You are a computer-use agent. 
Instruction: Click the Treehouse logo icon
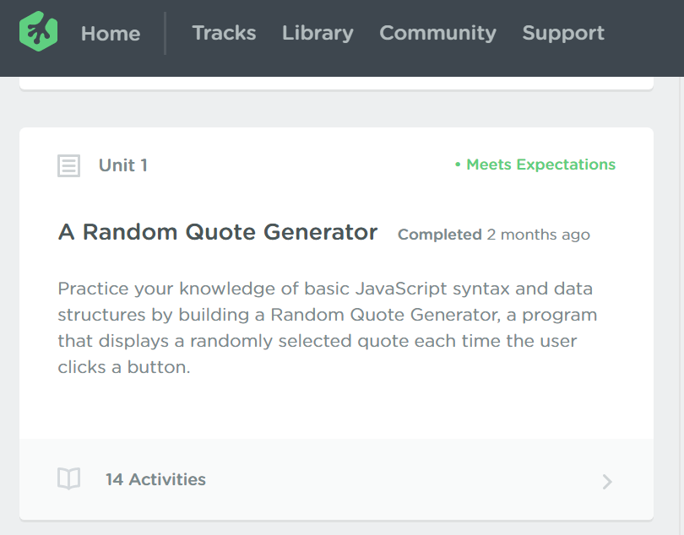38,33
